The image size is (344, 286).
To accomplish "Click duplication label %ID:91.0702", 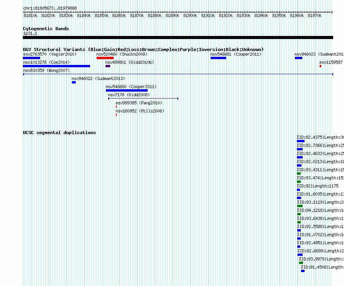I will pyautogui.click(x=320, y=235).
